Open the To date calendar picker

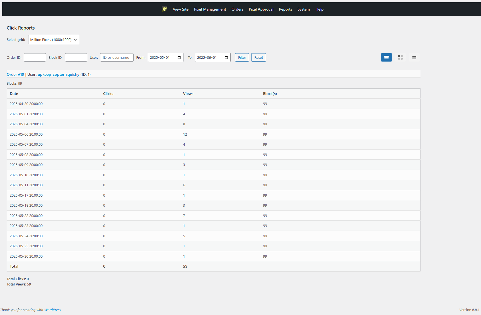(226, 57)
